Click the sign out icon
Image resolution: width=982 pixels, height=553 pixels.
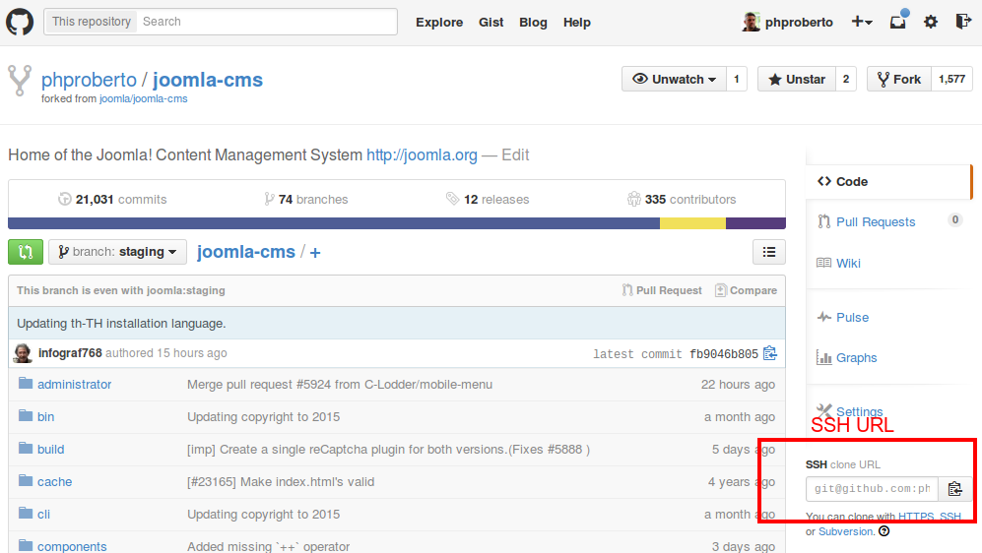963,22
